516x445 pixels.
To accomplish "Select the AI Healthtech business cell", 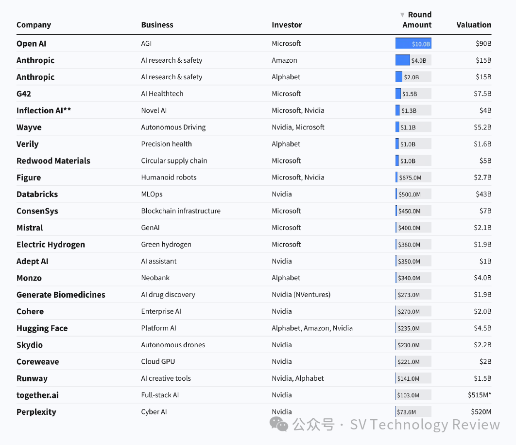I will [162, 94].
